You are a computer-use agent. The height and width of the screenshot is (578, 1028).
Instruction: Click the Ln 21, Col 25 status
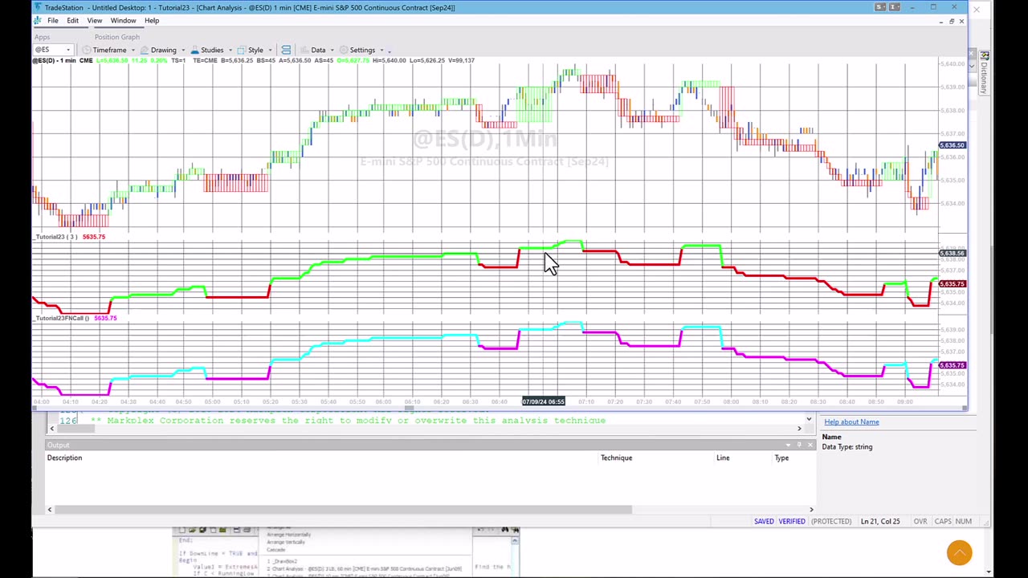click(x=880, y=522)
